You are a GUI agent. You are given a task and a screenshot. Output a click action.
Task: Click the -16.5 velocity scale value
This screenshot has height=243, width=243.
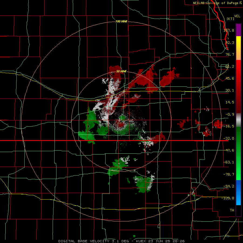[x=229, y=126]
